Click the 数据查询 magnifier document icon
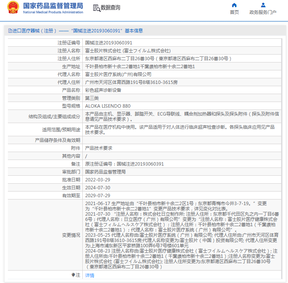 pyautogui.click(x=96, y=8)
